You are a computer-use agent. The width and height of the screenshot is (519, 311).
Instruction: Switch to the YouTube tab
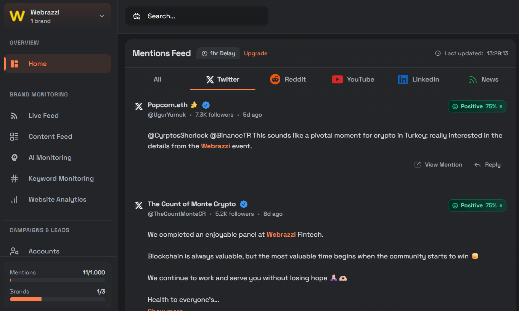tap(353, 79)
